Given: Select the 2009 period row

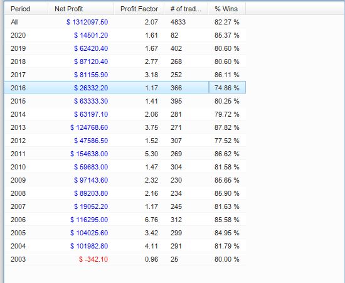Looking at the screenshot, I should point(125,180).
